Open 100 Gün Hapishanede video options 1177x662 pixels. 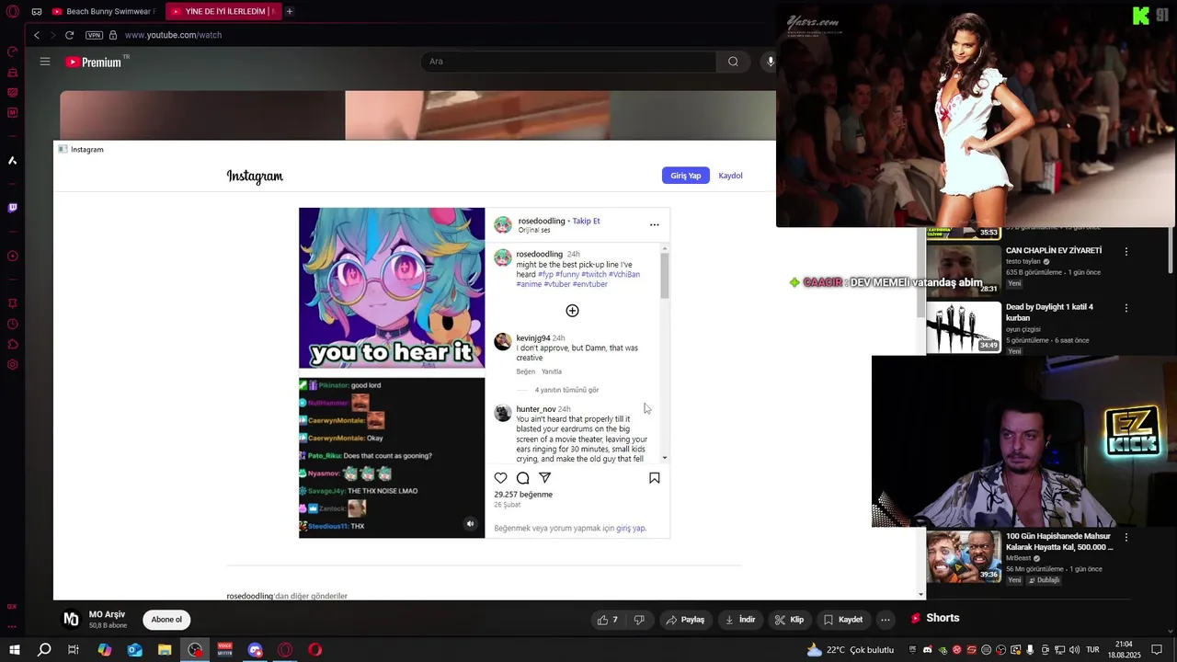[1126, 537]
